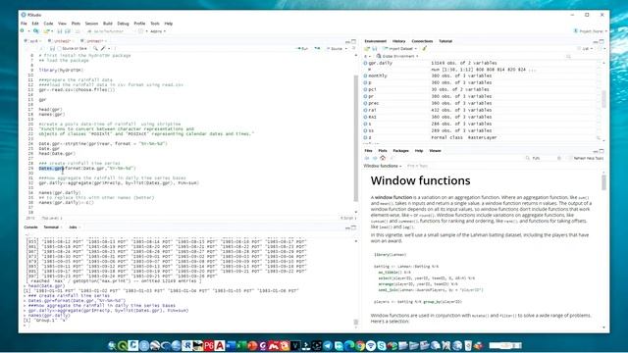Click the Help pane forward arrow

375,158
